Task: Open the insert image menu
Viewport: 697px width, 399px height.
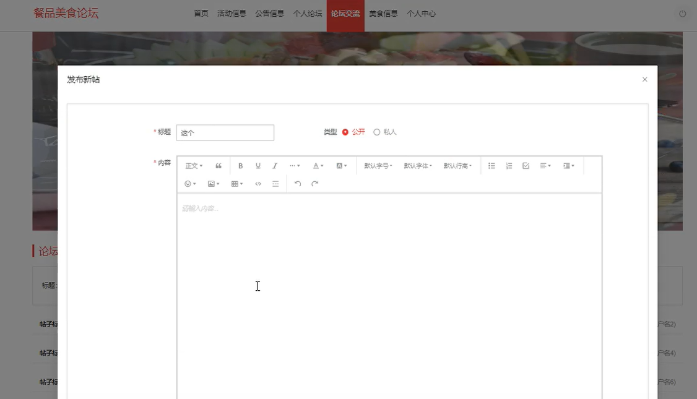Action: pyautogui.click(x=214, y=184)
